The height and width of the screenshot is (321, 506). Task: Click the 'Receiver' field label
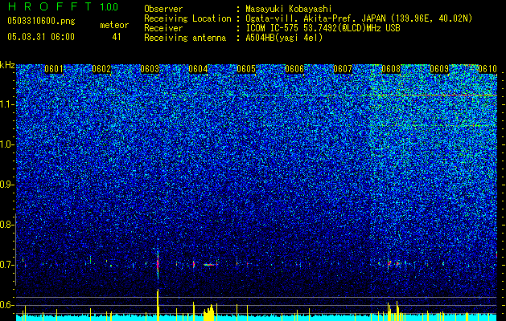163,28
